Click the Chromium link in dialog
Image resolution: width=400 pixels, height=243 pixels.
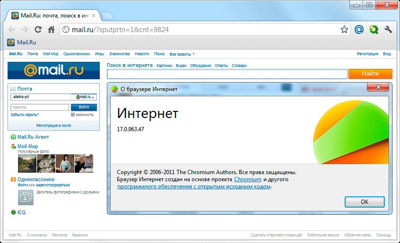pos(248,179)
